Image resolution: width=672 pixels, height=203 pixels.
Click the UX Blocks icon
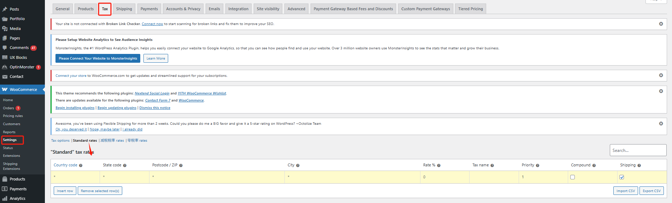pyautogui.click(x=5, y=57)
